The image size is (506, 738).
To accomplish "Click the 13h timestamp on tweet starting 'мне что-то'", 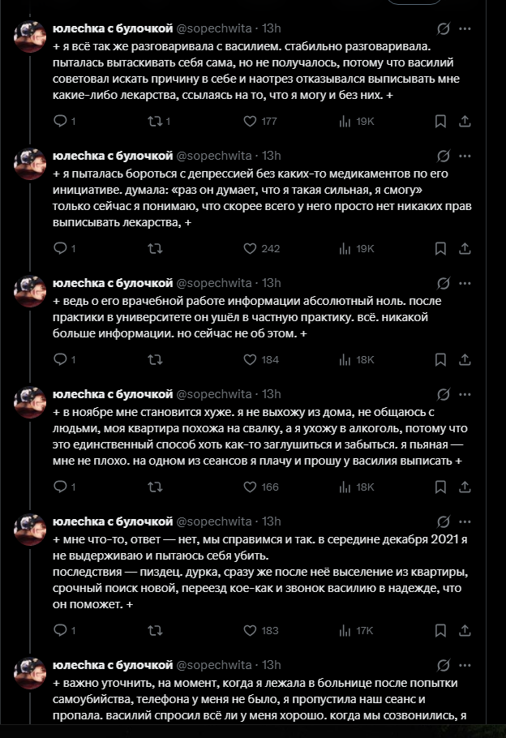I will [272, 521].
